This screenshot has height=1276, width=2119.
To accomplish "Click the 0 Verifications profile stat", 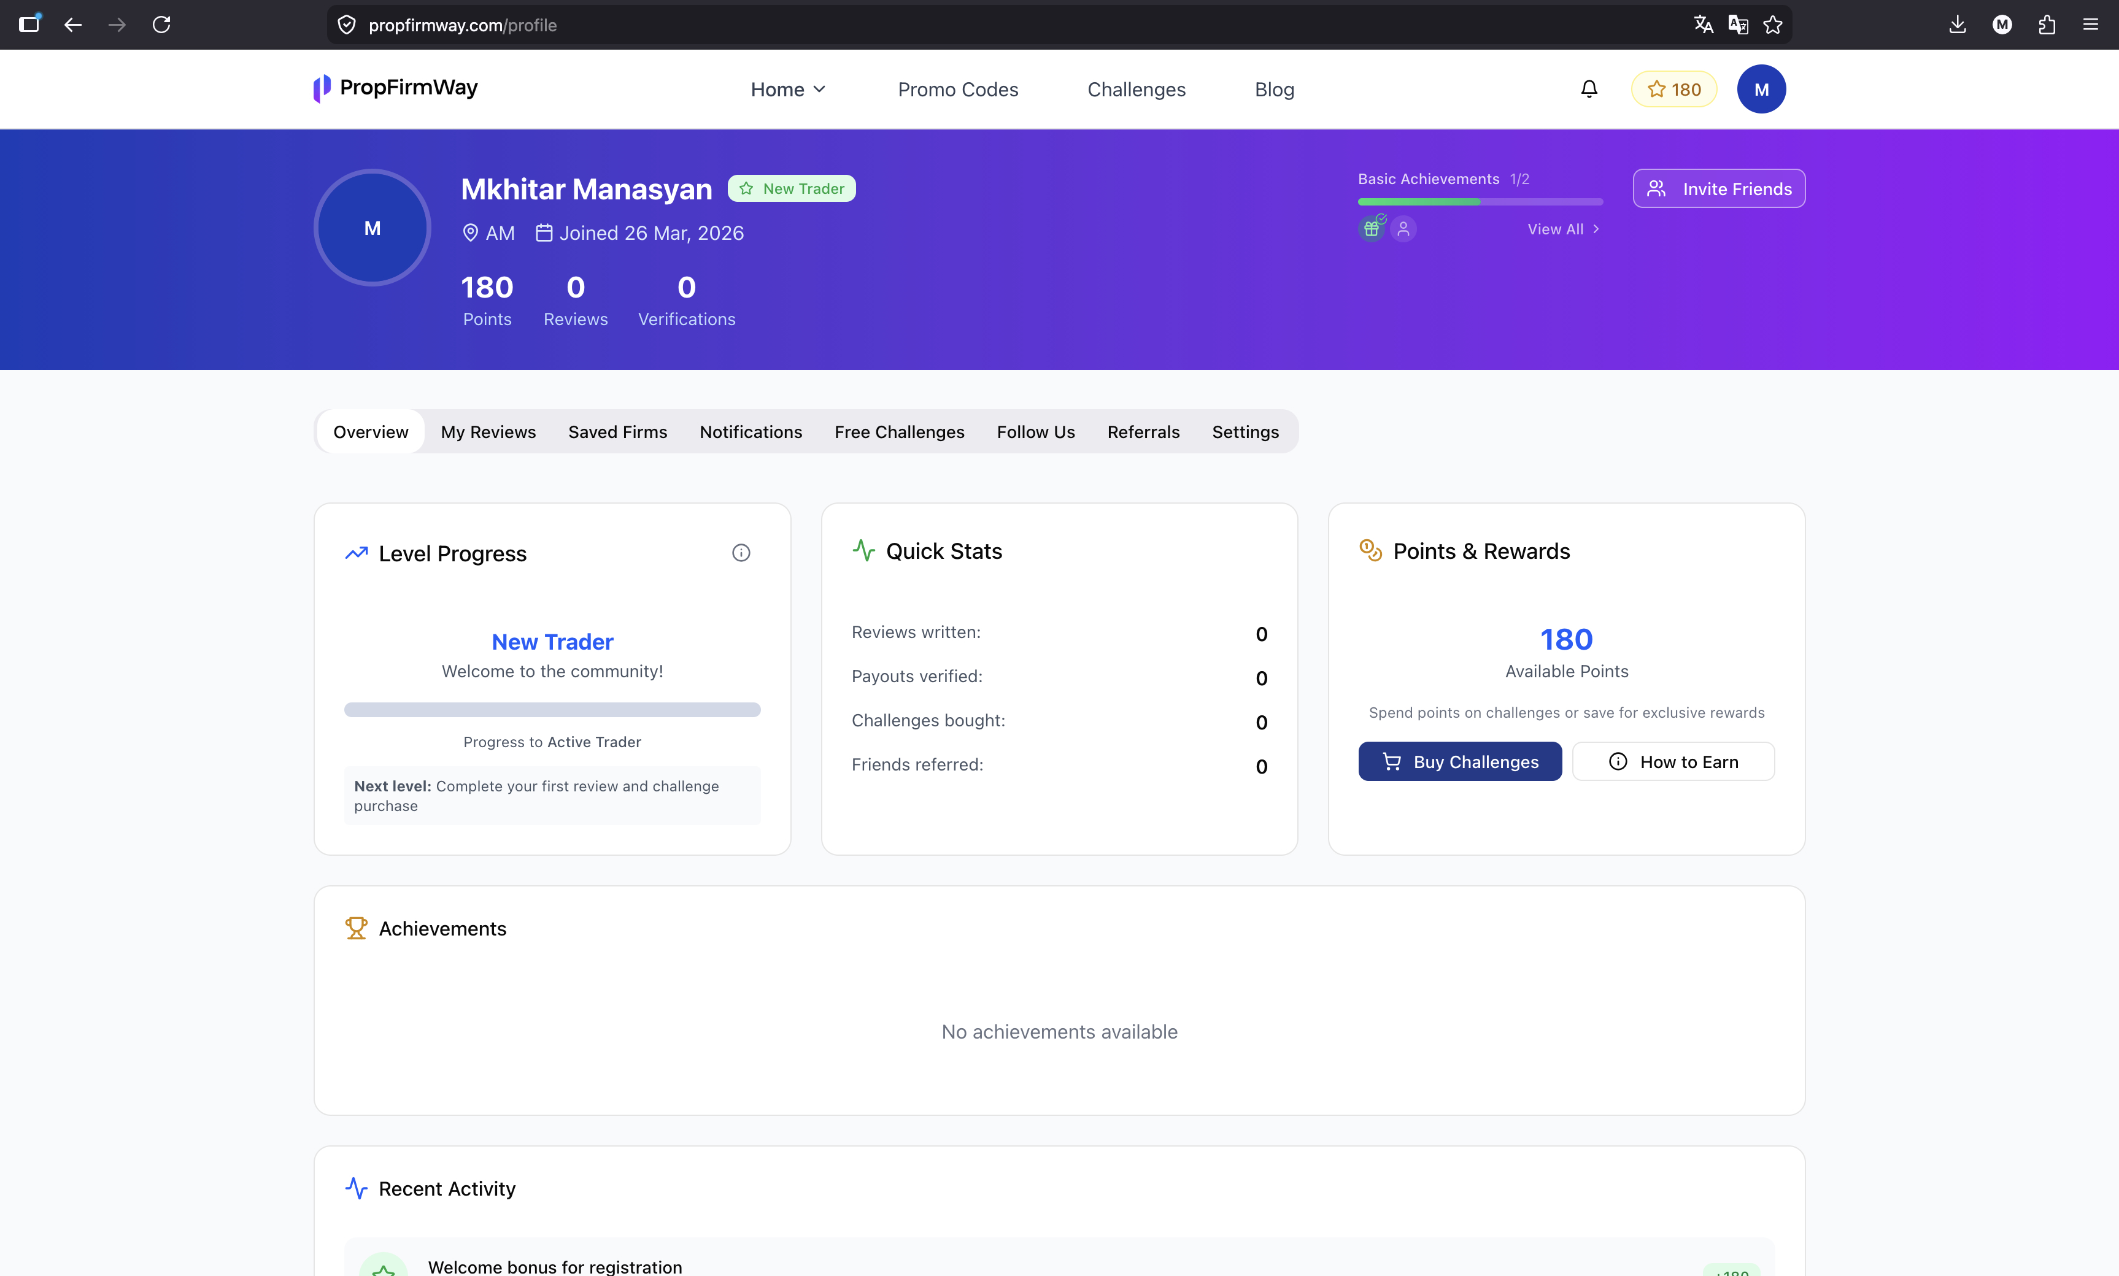I will (x=686, y=300).
